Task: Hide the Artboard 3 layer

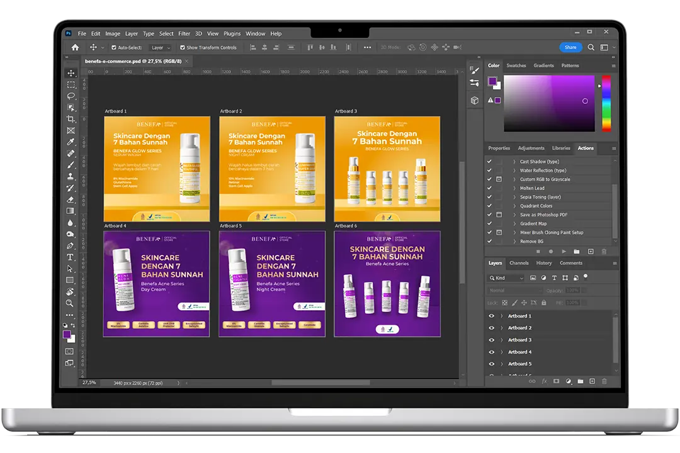Action: [492, 340]
